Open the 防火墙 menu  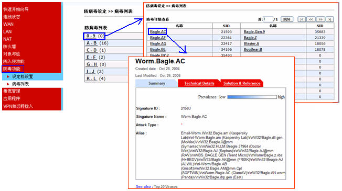tap(9, 47)
